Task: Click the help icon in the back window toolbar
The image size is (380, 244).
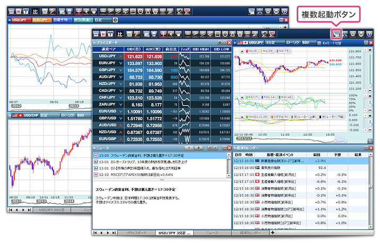Action: point(285,11)
